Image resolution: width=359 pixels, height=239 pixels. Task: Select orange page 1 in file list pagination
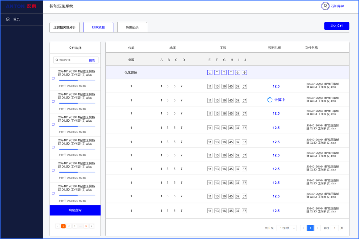point(63,226)
